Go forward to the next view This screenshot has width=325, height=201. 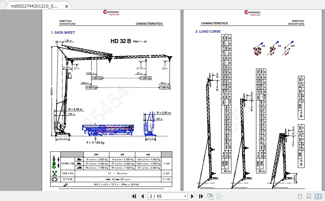click(x=219, y=196)
